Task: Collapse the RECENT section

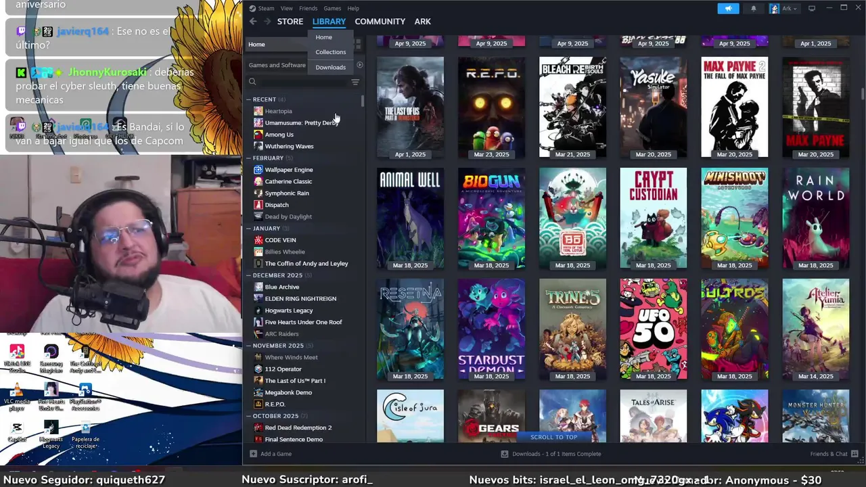Action: [249, 99]
